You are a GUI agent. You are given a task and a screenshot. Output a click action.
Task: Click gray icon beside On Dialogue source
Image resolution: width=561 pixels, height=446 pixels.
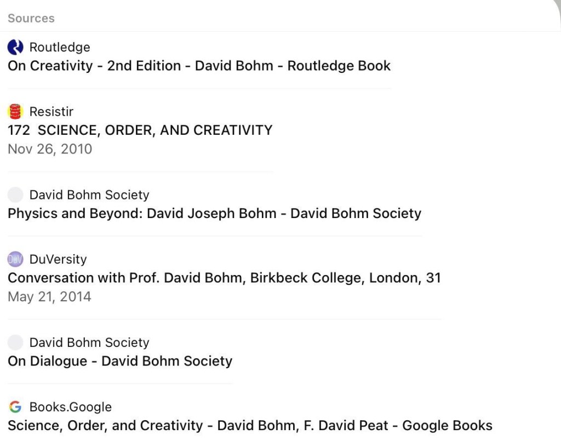click(x=15, y=342)
